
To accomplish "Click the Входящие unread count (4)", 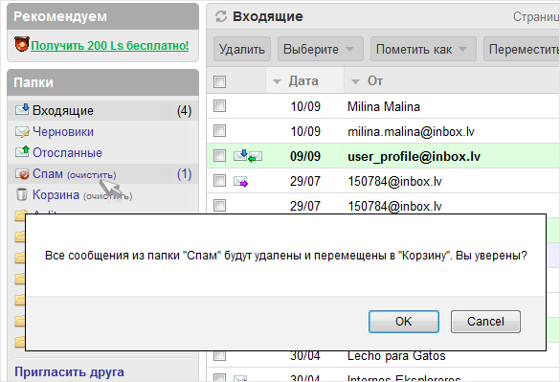I will (x=185, y=111).
